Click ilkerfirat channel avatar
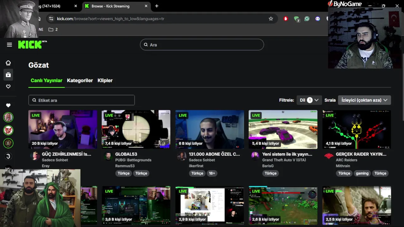This screenshot has width=404, height=227. (x=181, y=156)
